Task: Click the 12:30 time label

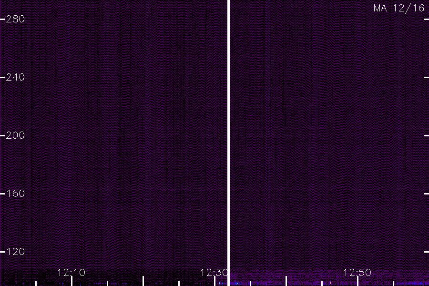Action: point(214,273)
